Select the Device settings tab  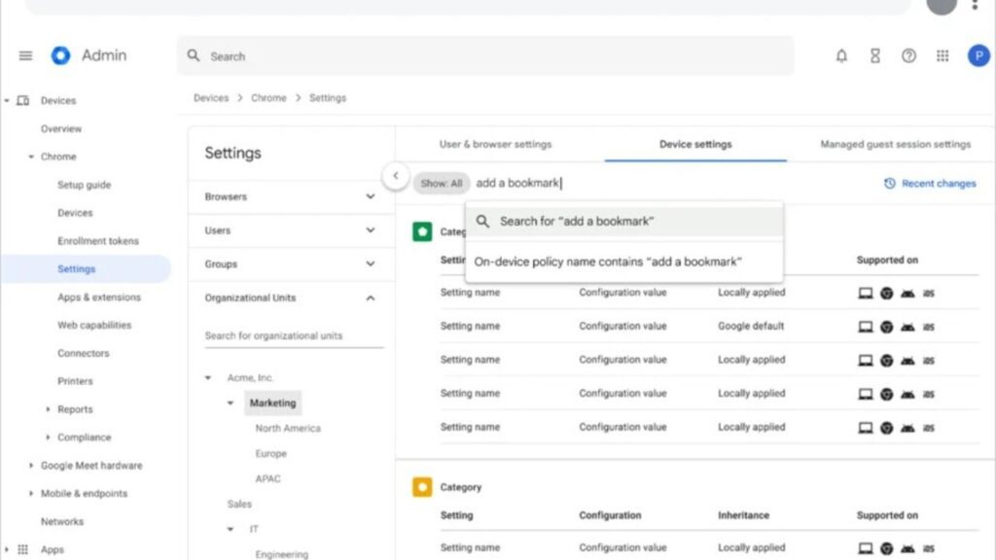[695, 144]
